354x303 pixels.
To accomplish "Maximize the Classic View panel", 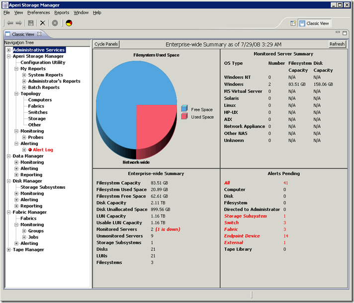I will tap(345, 33).
